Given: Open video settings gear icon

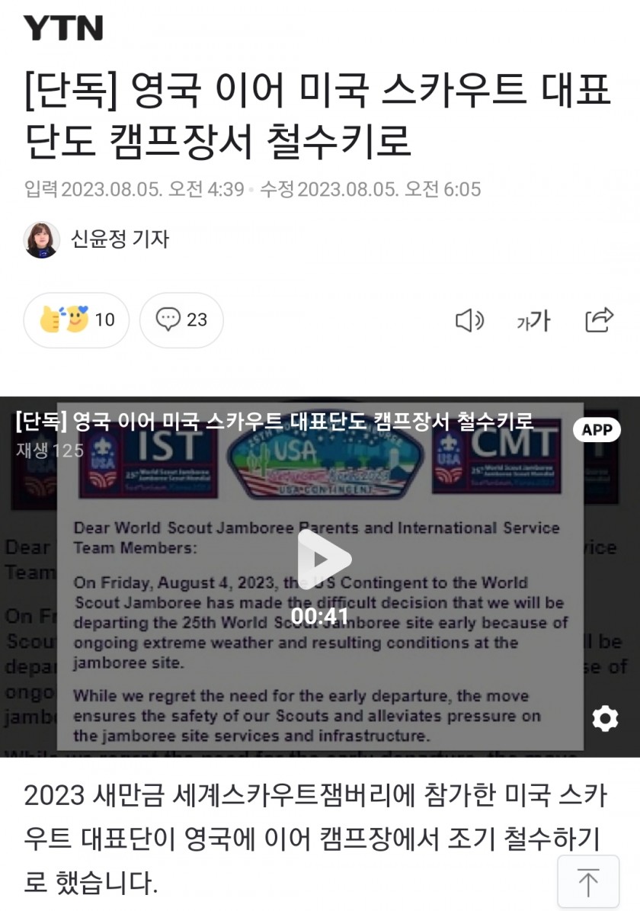Looking at the screenshot, I should (x=605, y=719).
